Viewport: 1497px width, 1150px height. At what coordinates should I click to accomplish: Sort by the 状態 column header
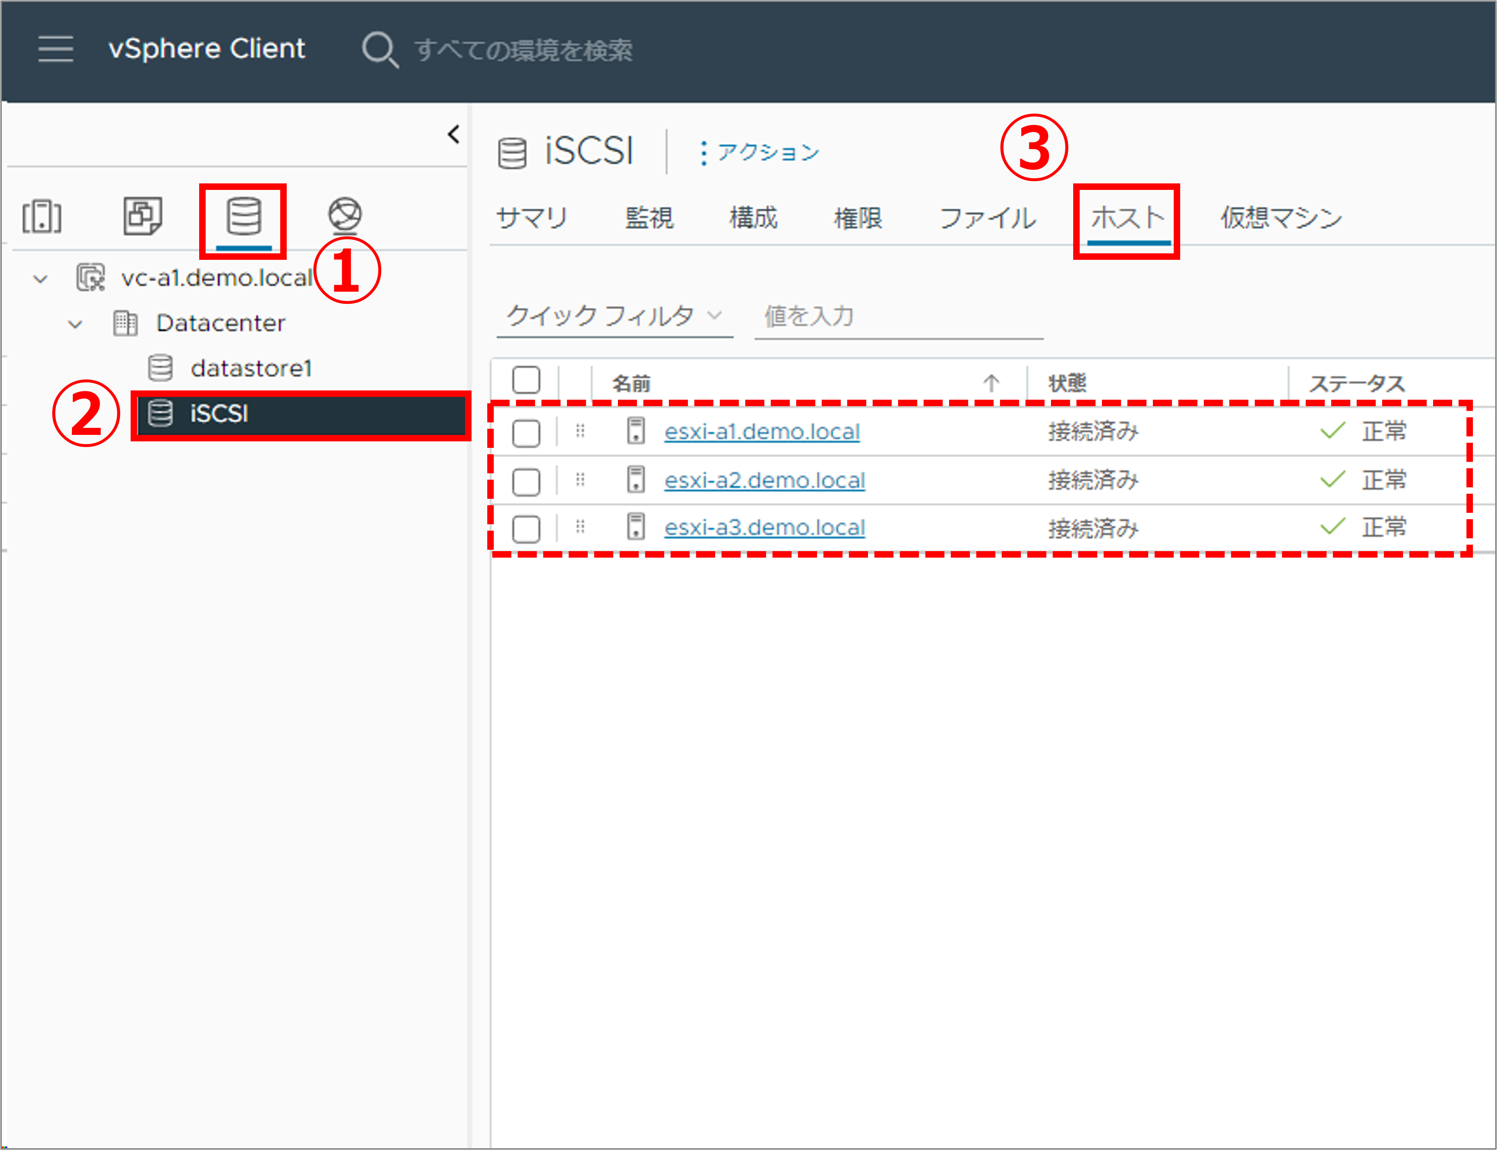(1068, 383)
